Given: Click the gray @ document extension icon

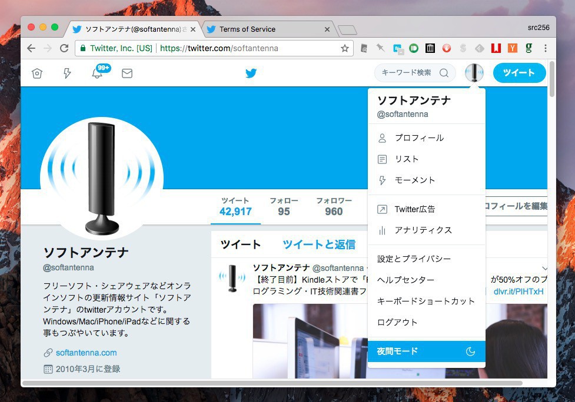Looking at the screenshot, I should [x=364, y=48].
